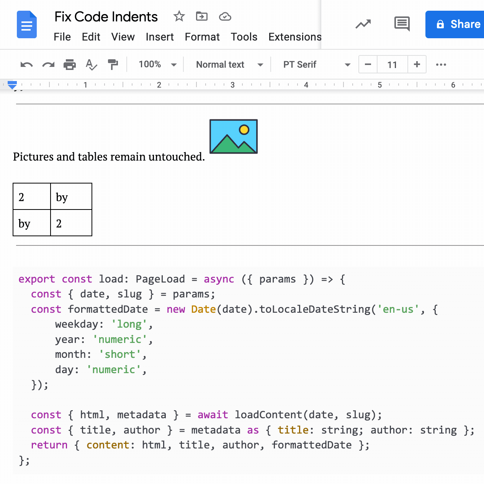
Task: Click the font size 11 field
Action: coord(392,65)
